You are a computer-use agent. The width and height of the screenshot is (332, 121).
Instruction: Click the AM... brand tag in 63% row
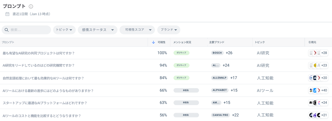coord(216,103)
